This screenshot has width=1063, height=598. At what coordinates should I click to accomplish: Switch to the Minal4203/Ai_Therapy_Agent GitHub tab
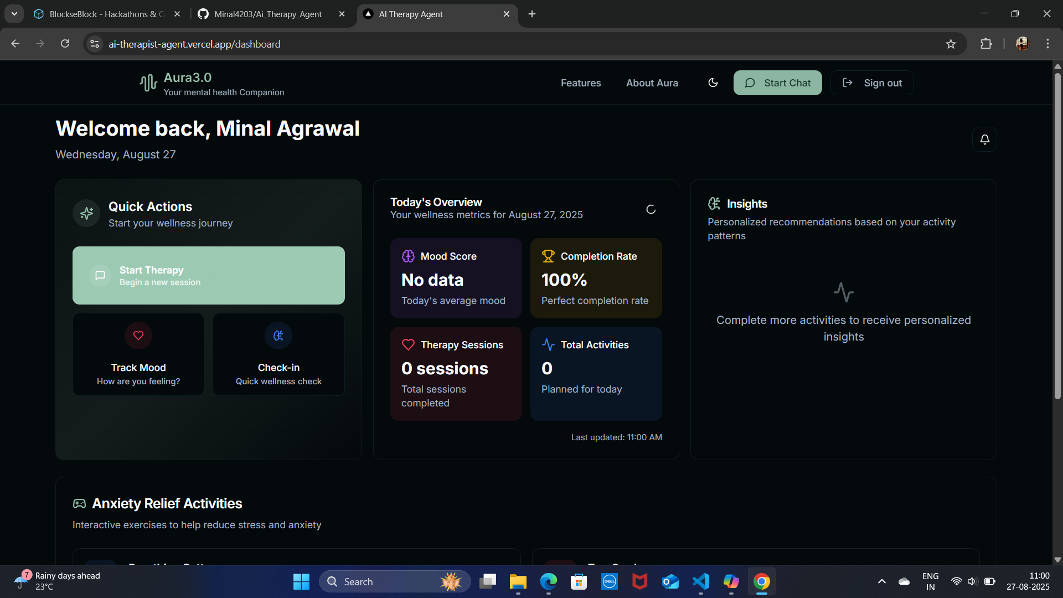[x=268, y=14]
